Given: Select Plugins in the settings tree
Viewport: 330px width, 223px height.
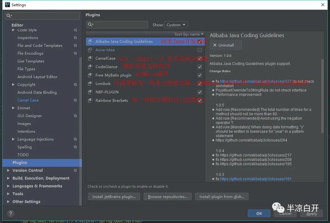Looking at the screenshot, I should 42,162.
